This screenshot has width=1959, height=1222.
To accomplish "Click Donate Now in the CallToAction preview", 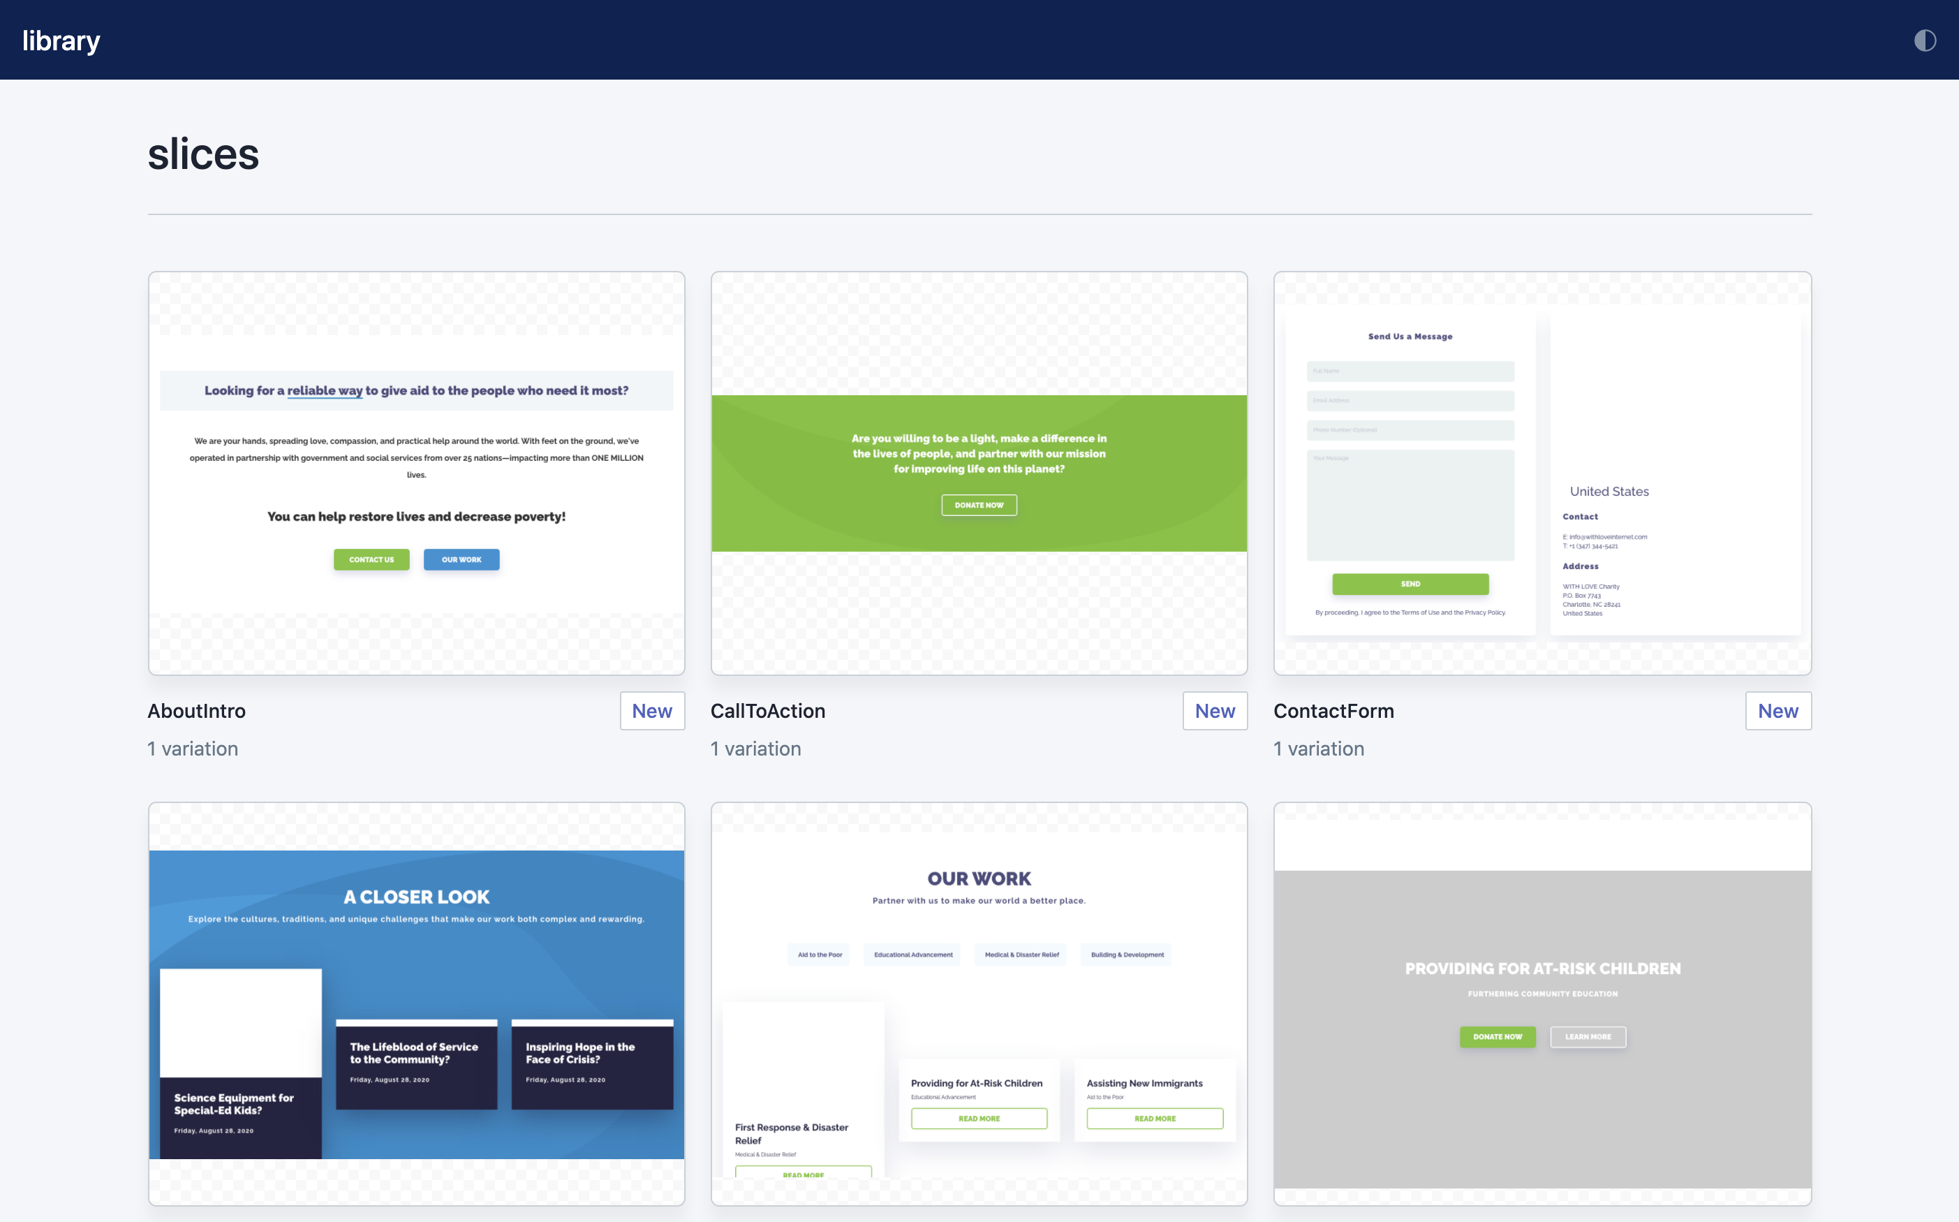I will [978, 505].
